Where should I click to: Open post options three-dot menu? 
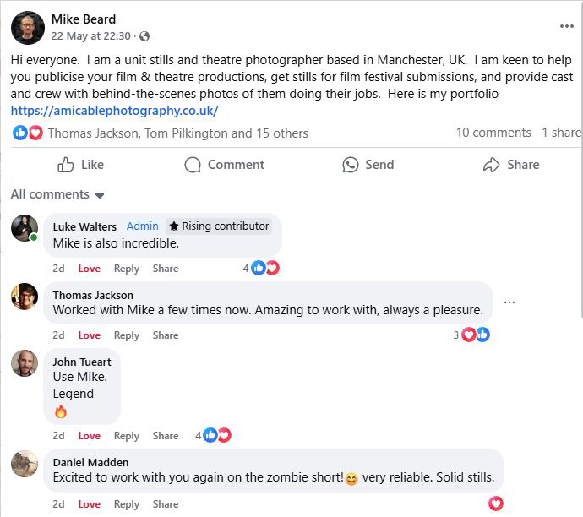point(566,26)
